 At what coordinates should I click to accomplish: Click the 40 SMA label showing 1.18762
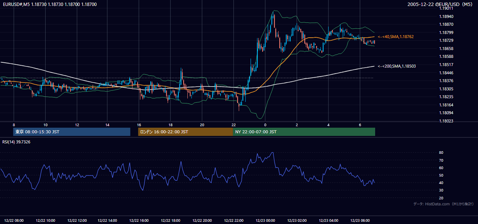(396, 37)
